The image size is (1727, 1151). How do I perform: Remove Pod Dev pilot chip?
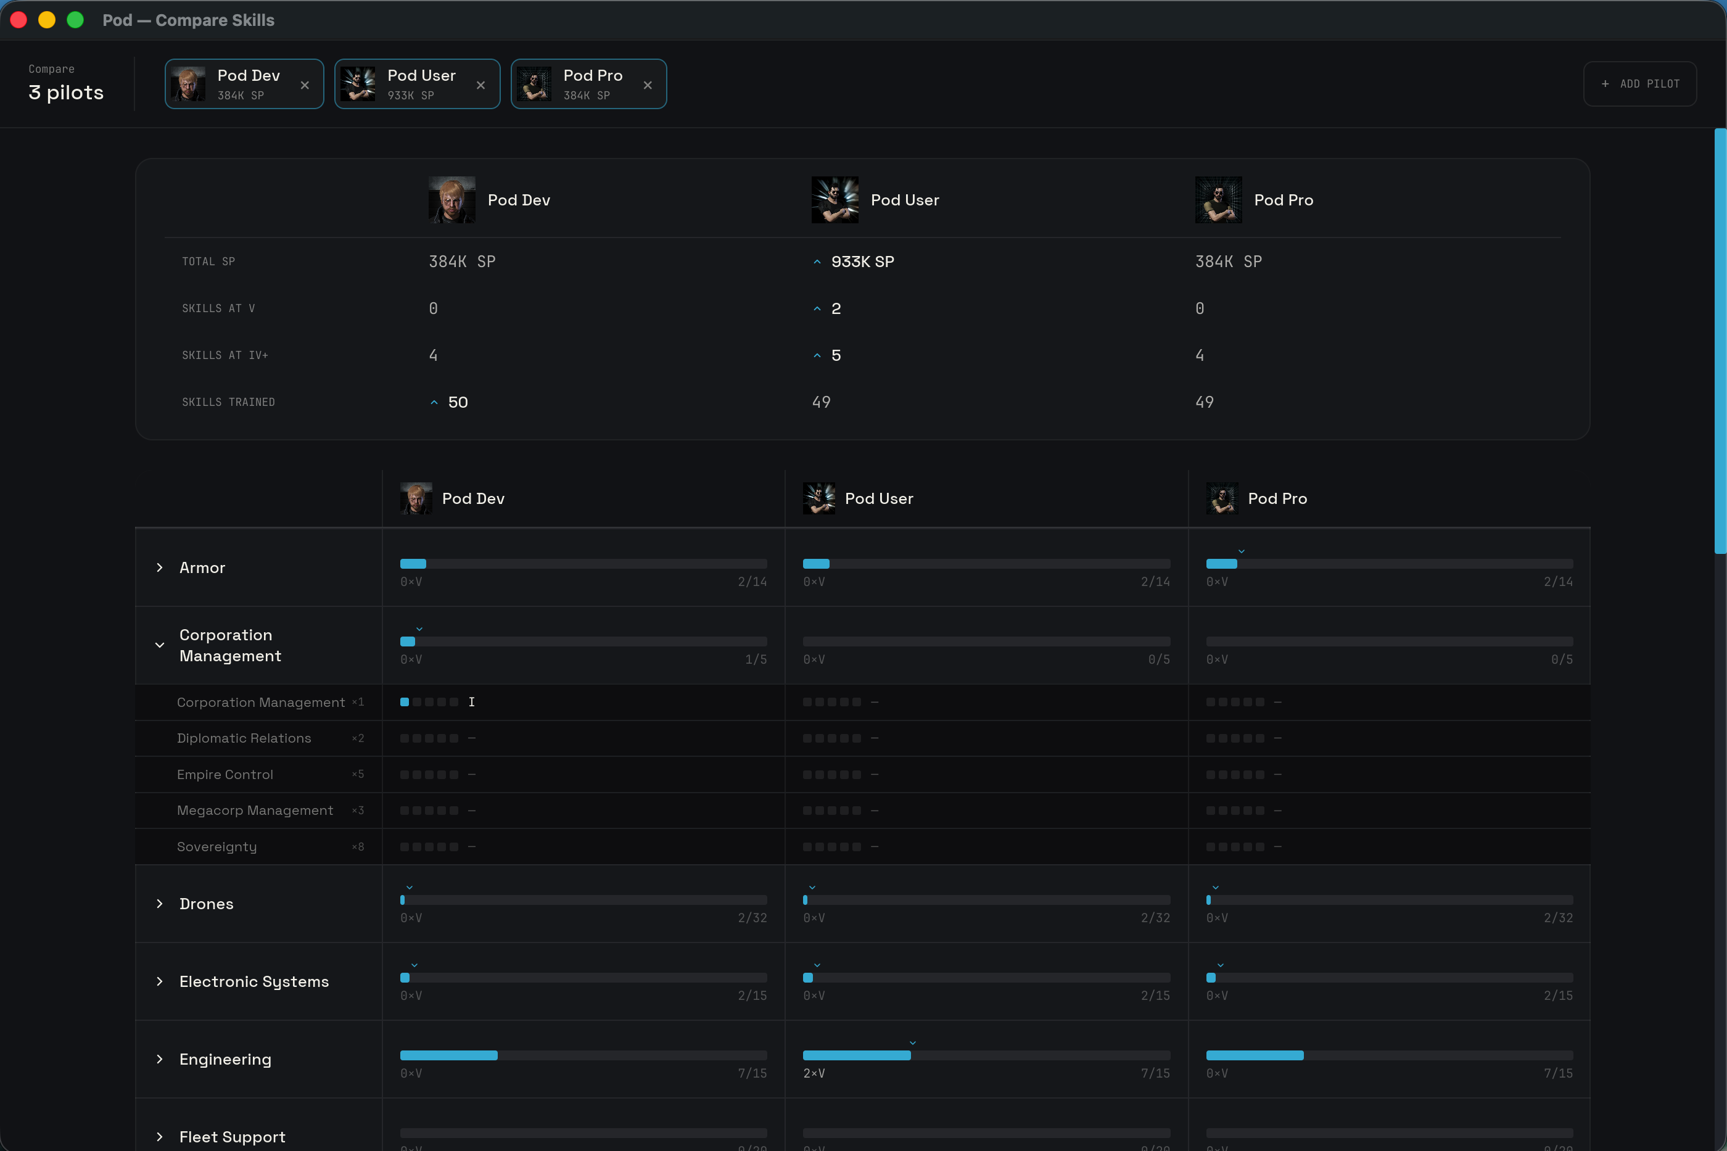point(305,85)
